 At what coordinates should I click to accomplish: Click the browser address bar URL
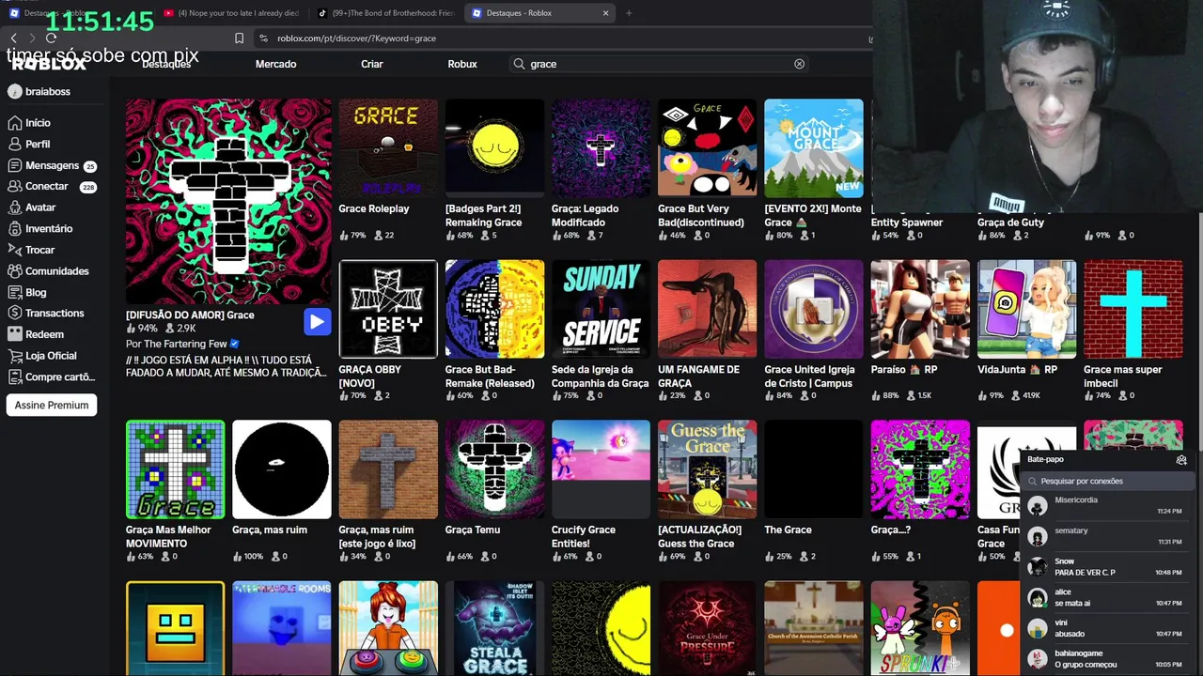coord(357,38)
